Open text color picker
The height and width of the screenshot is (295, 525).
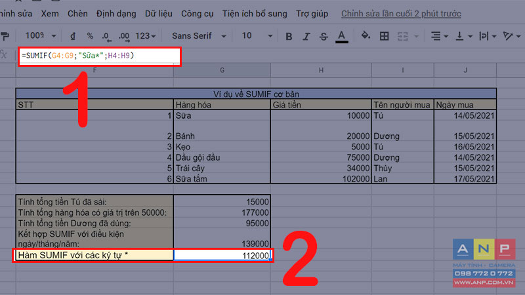click(341, 36)
